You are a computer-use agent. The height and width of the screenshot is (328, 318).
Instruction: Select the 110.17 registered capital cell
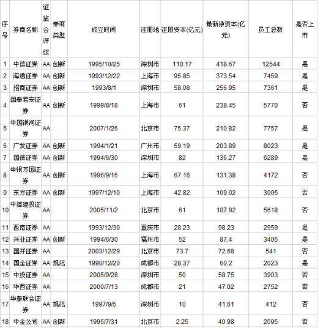182,64
